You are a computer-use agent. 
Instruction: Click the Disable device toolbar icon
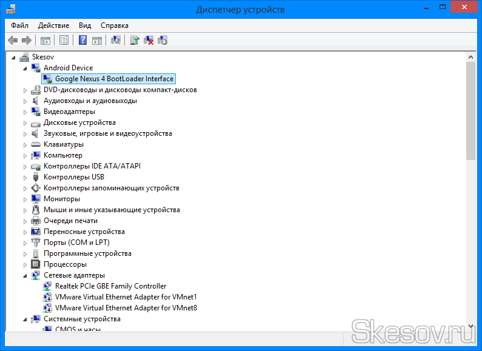tap(162, 41)
